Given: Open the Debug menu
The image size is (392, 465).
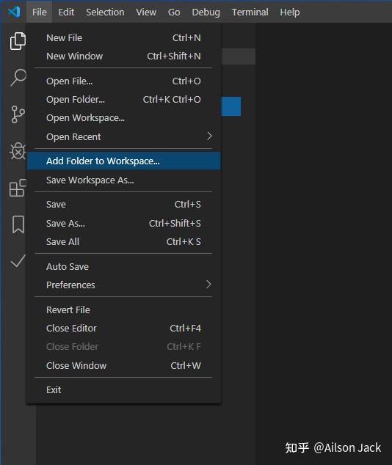Looking at the screenshot, I should (206, 12).
